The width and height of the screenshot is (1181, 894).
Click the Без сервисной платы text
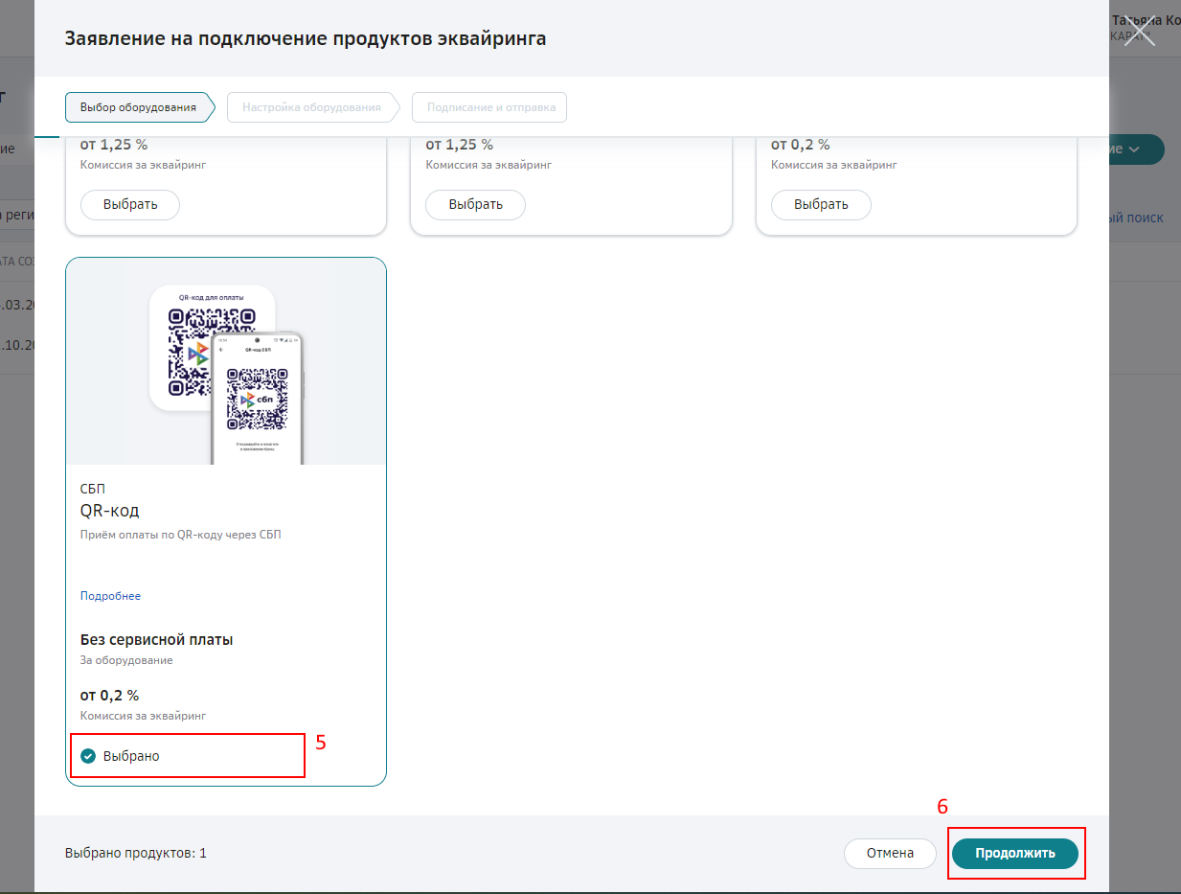(157, 639)
